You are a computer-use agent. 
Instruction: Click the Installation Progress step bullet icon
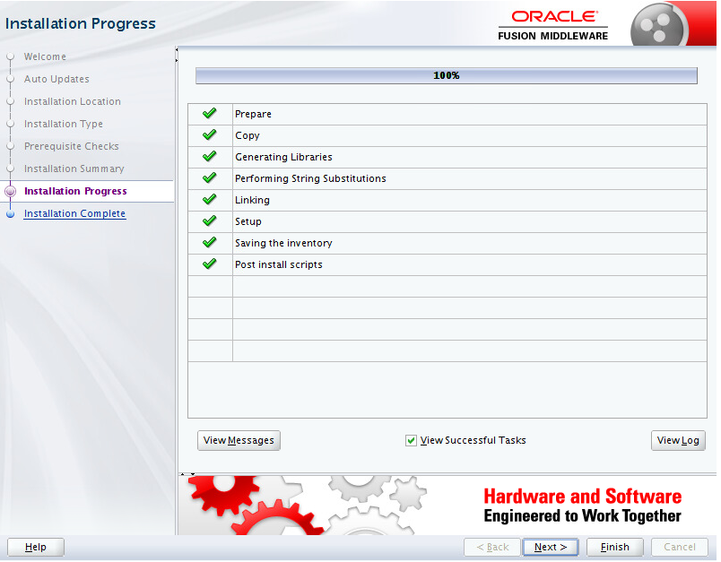coord(10,191)
